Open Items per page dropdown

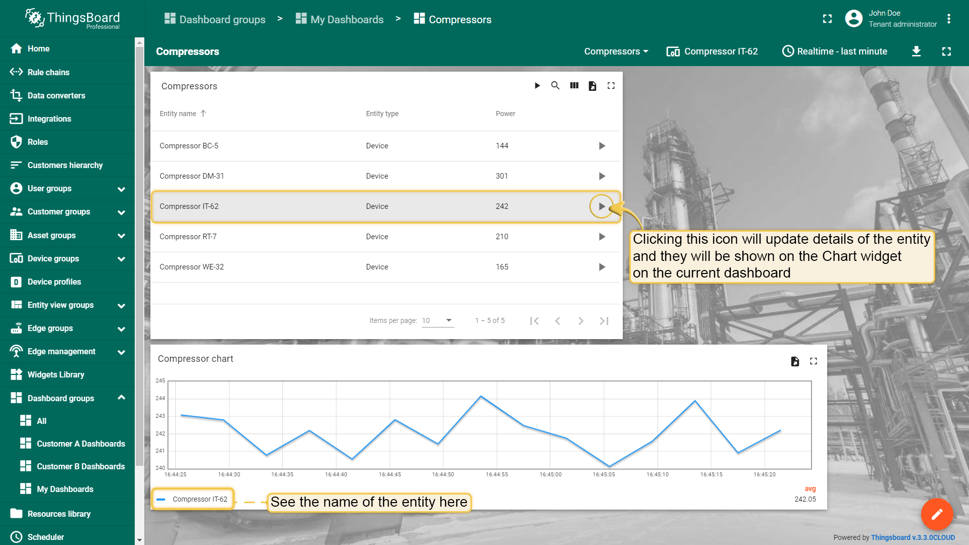click(x=438, y=320)
